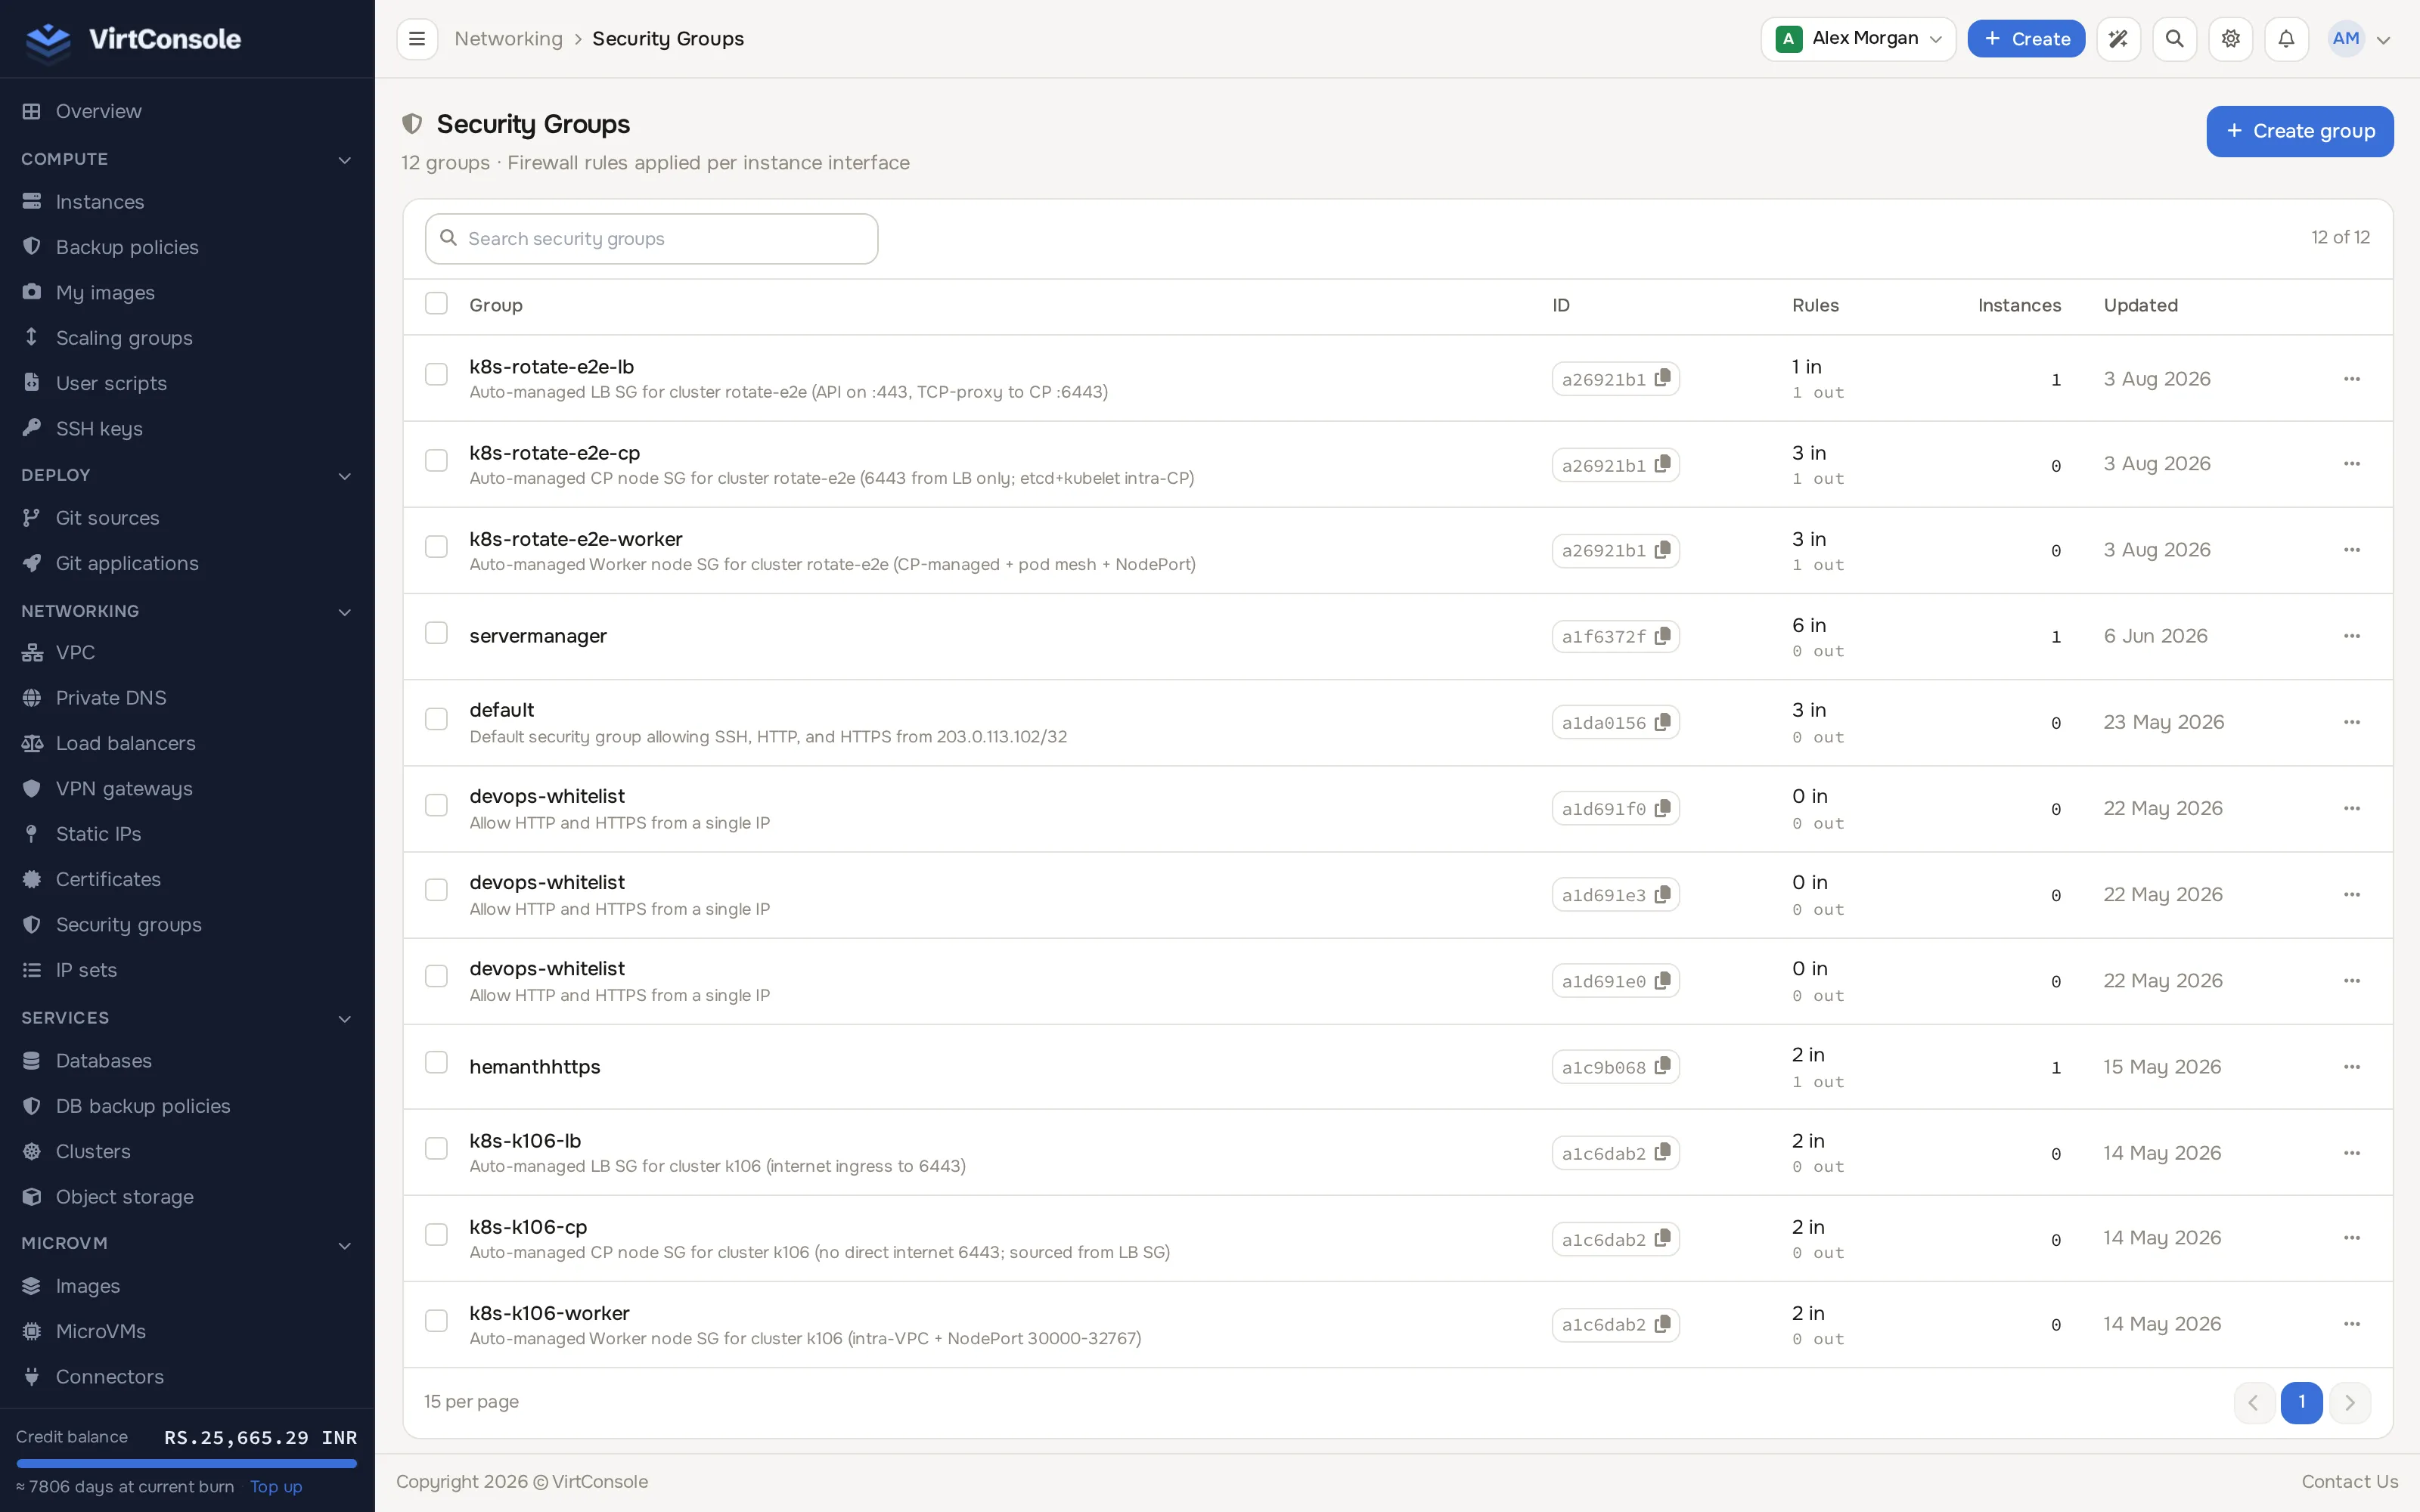Collapse the COMPUTE section
Screen dimensions: 2420x1512
tap(345, 160)
